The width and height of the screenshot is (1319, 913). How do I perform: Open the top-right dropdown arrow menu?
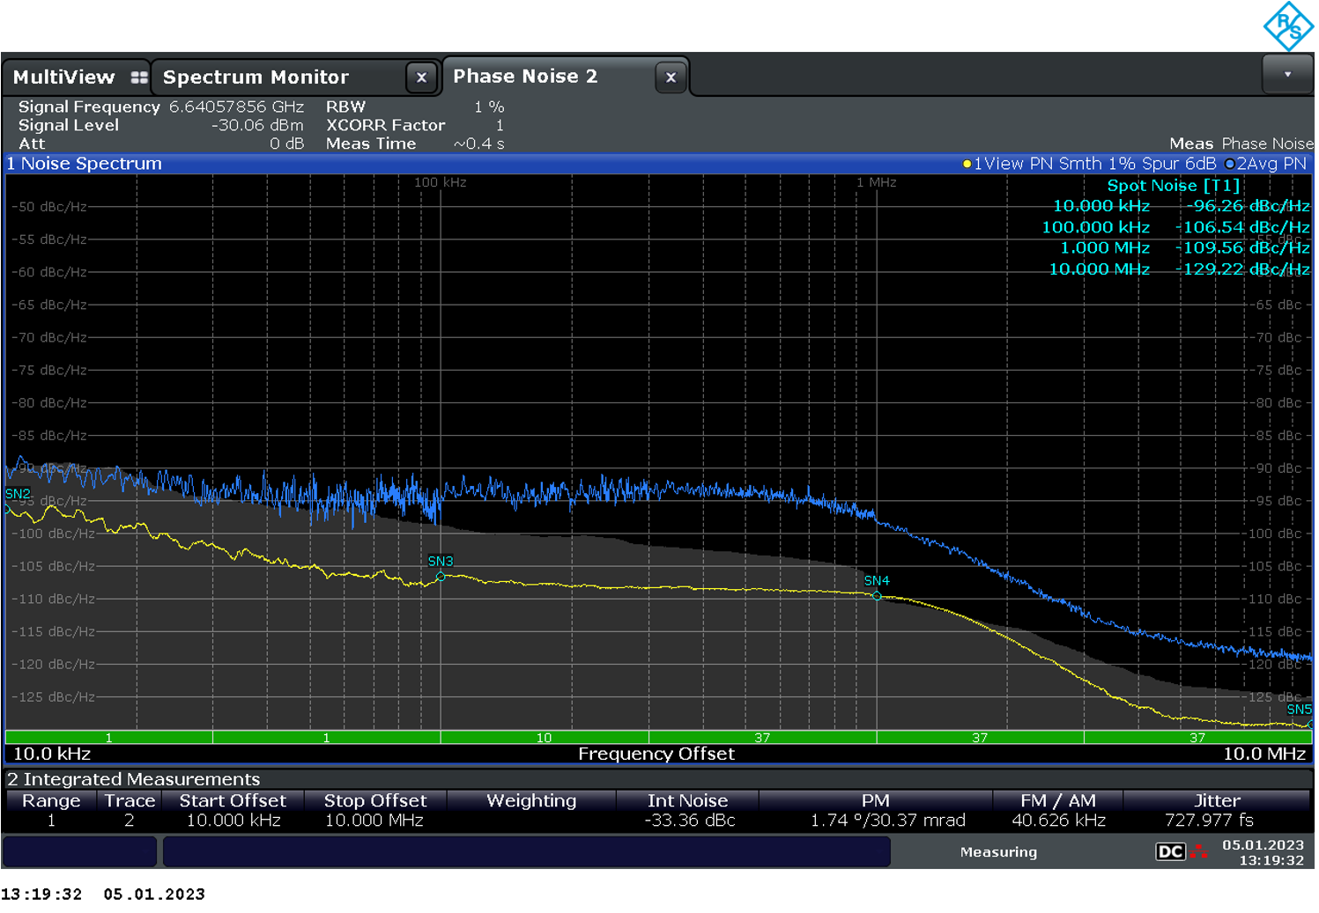click(x=1287, y=74)
